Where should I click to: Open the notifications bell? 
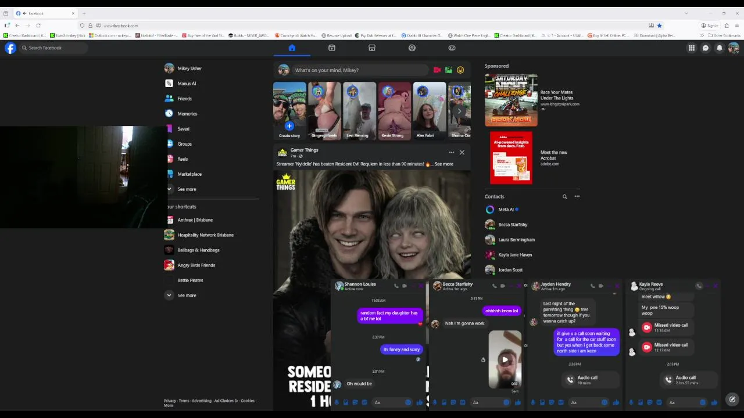click(x=720, y=48)
